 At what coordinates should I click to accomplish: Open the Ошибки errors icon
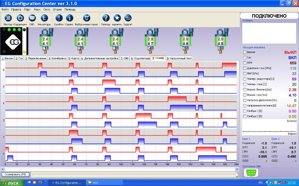pyautogui.click(x=58, y=18)
